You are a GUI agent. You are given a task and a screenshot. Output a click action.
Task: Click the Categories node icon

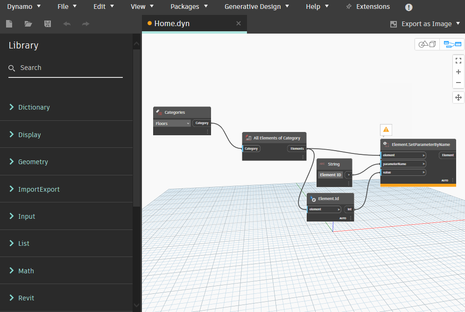point(159,112)
